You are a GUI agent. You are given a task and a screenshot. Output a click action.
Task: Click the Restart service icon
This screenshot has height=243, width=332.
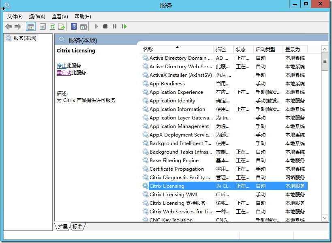(124, 26)
